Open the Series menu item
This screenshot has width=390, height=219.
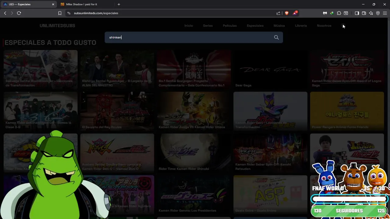coord(208,26)
